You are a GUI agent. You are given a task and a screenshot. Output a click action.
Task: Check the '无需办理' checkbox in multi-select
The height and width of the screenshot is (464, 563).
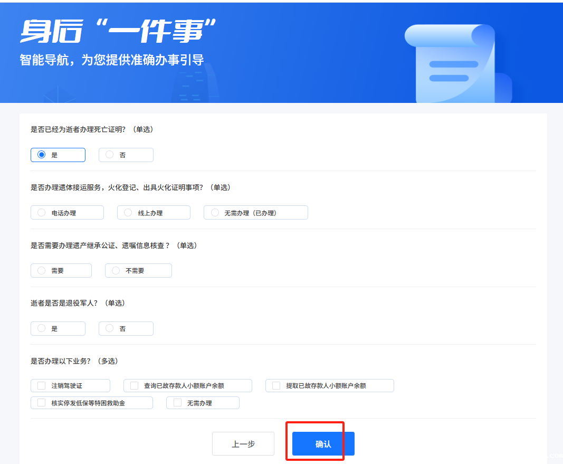pos(177,403)
